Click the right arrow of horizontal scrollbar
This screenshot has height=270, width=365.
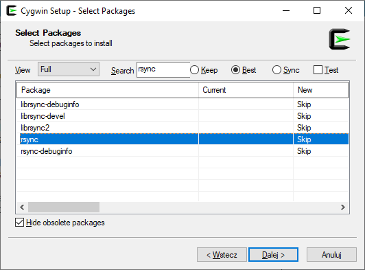[x=343, y=207]
